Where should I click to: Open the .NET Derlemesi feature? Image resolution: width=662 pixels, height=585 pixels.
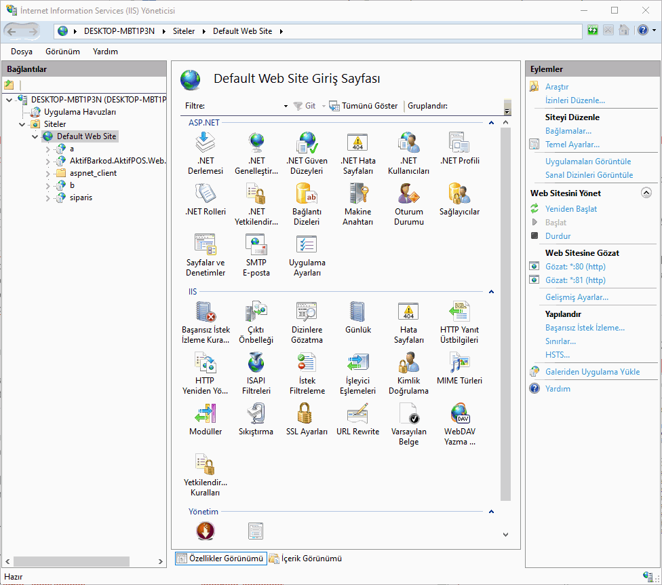[206, 153]
